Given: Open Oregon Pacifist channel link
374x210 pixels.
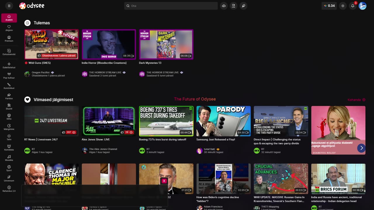Looking at the screenshot, I should click(x=41, y=72).
